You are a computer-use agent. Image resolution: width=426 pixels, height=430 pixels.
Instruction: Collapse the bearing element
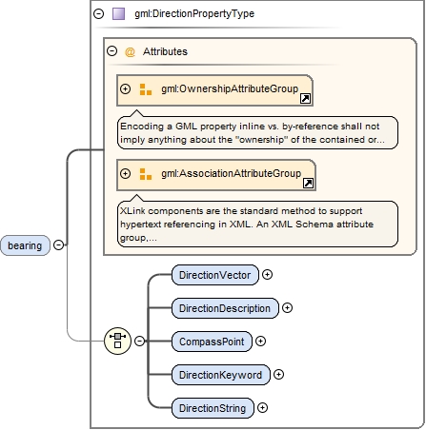coord(59,245)
